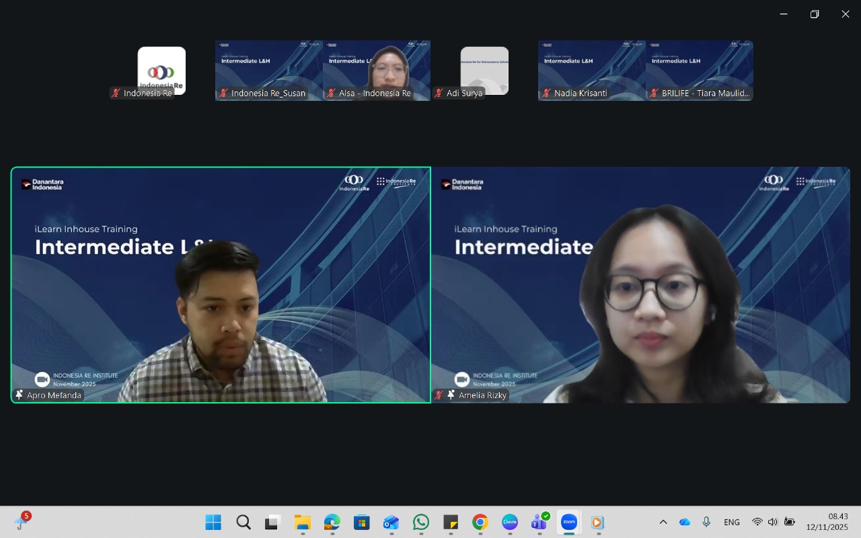
Task: Open Canva from the taskbar
Action: [510, 523]
